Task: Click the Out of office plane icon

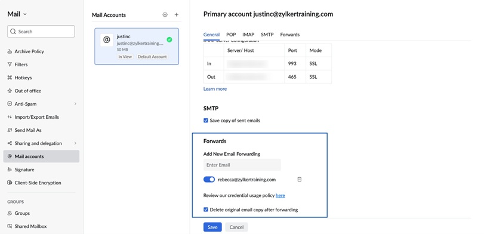Action: coord(10,91)
